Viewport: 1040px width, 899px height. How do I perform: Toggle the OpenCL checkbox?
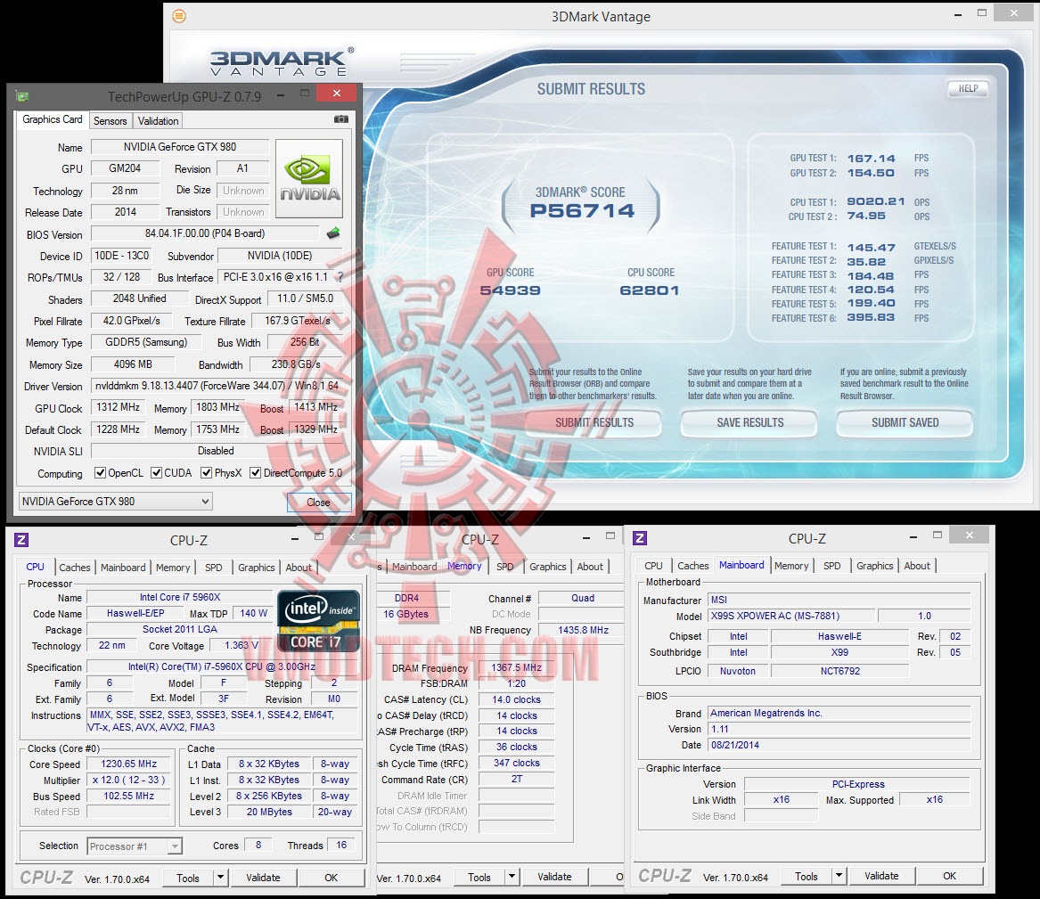pos(100,473)
